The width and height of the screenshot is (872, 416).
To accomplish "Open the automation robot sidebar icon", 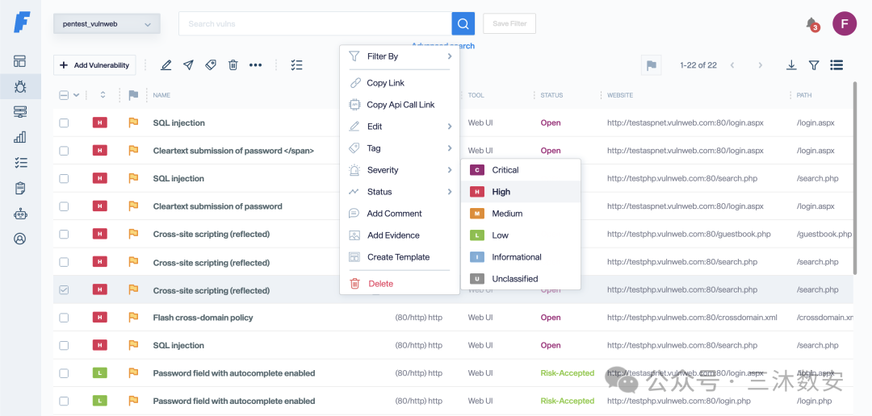I will pyautogui.click(x=20, y=214).
